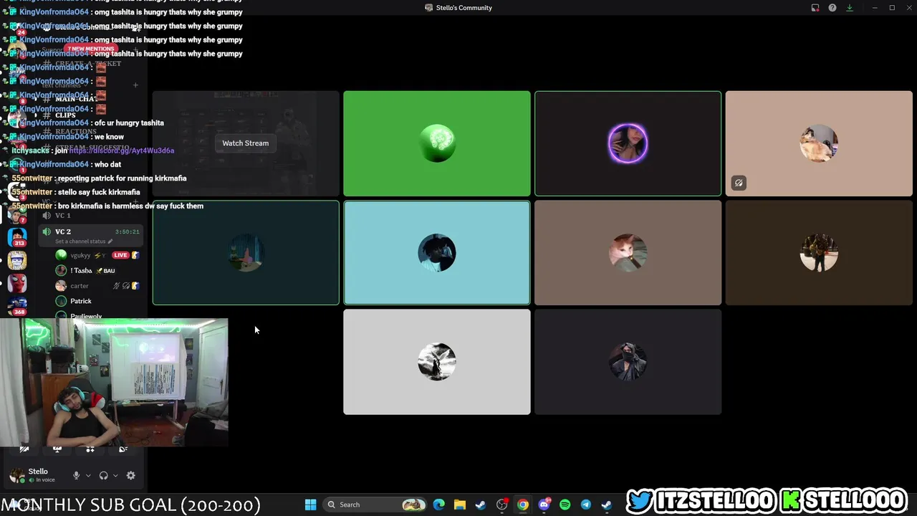This screenshot has height=516, width=917.
Task: Click video-off icon on beige tile
Action: (x=739, y=183)
